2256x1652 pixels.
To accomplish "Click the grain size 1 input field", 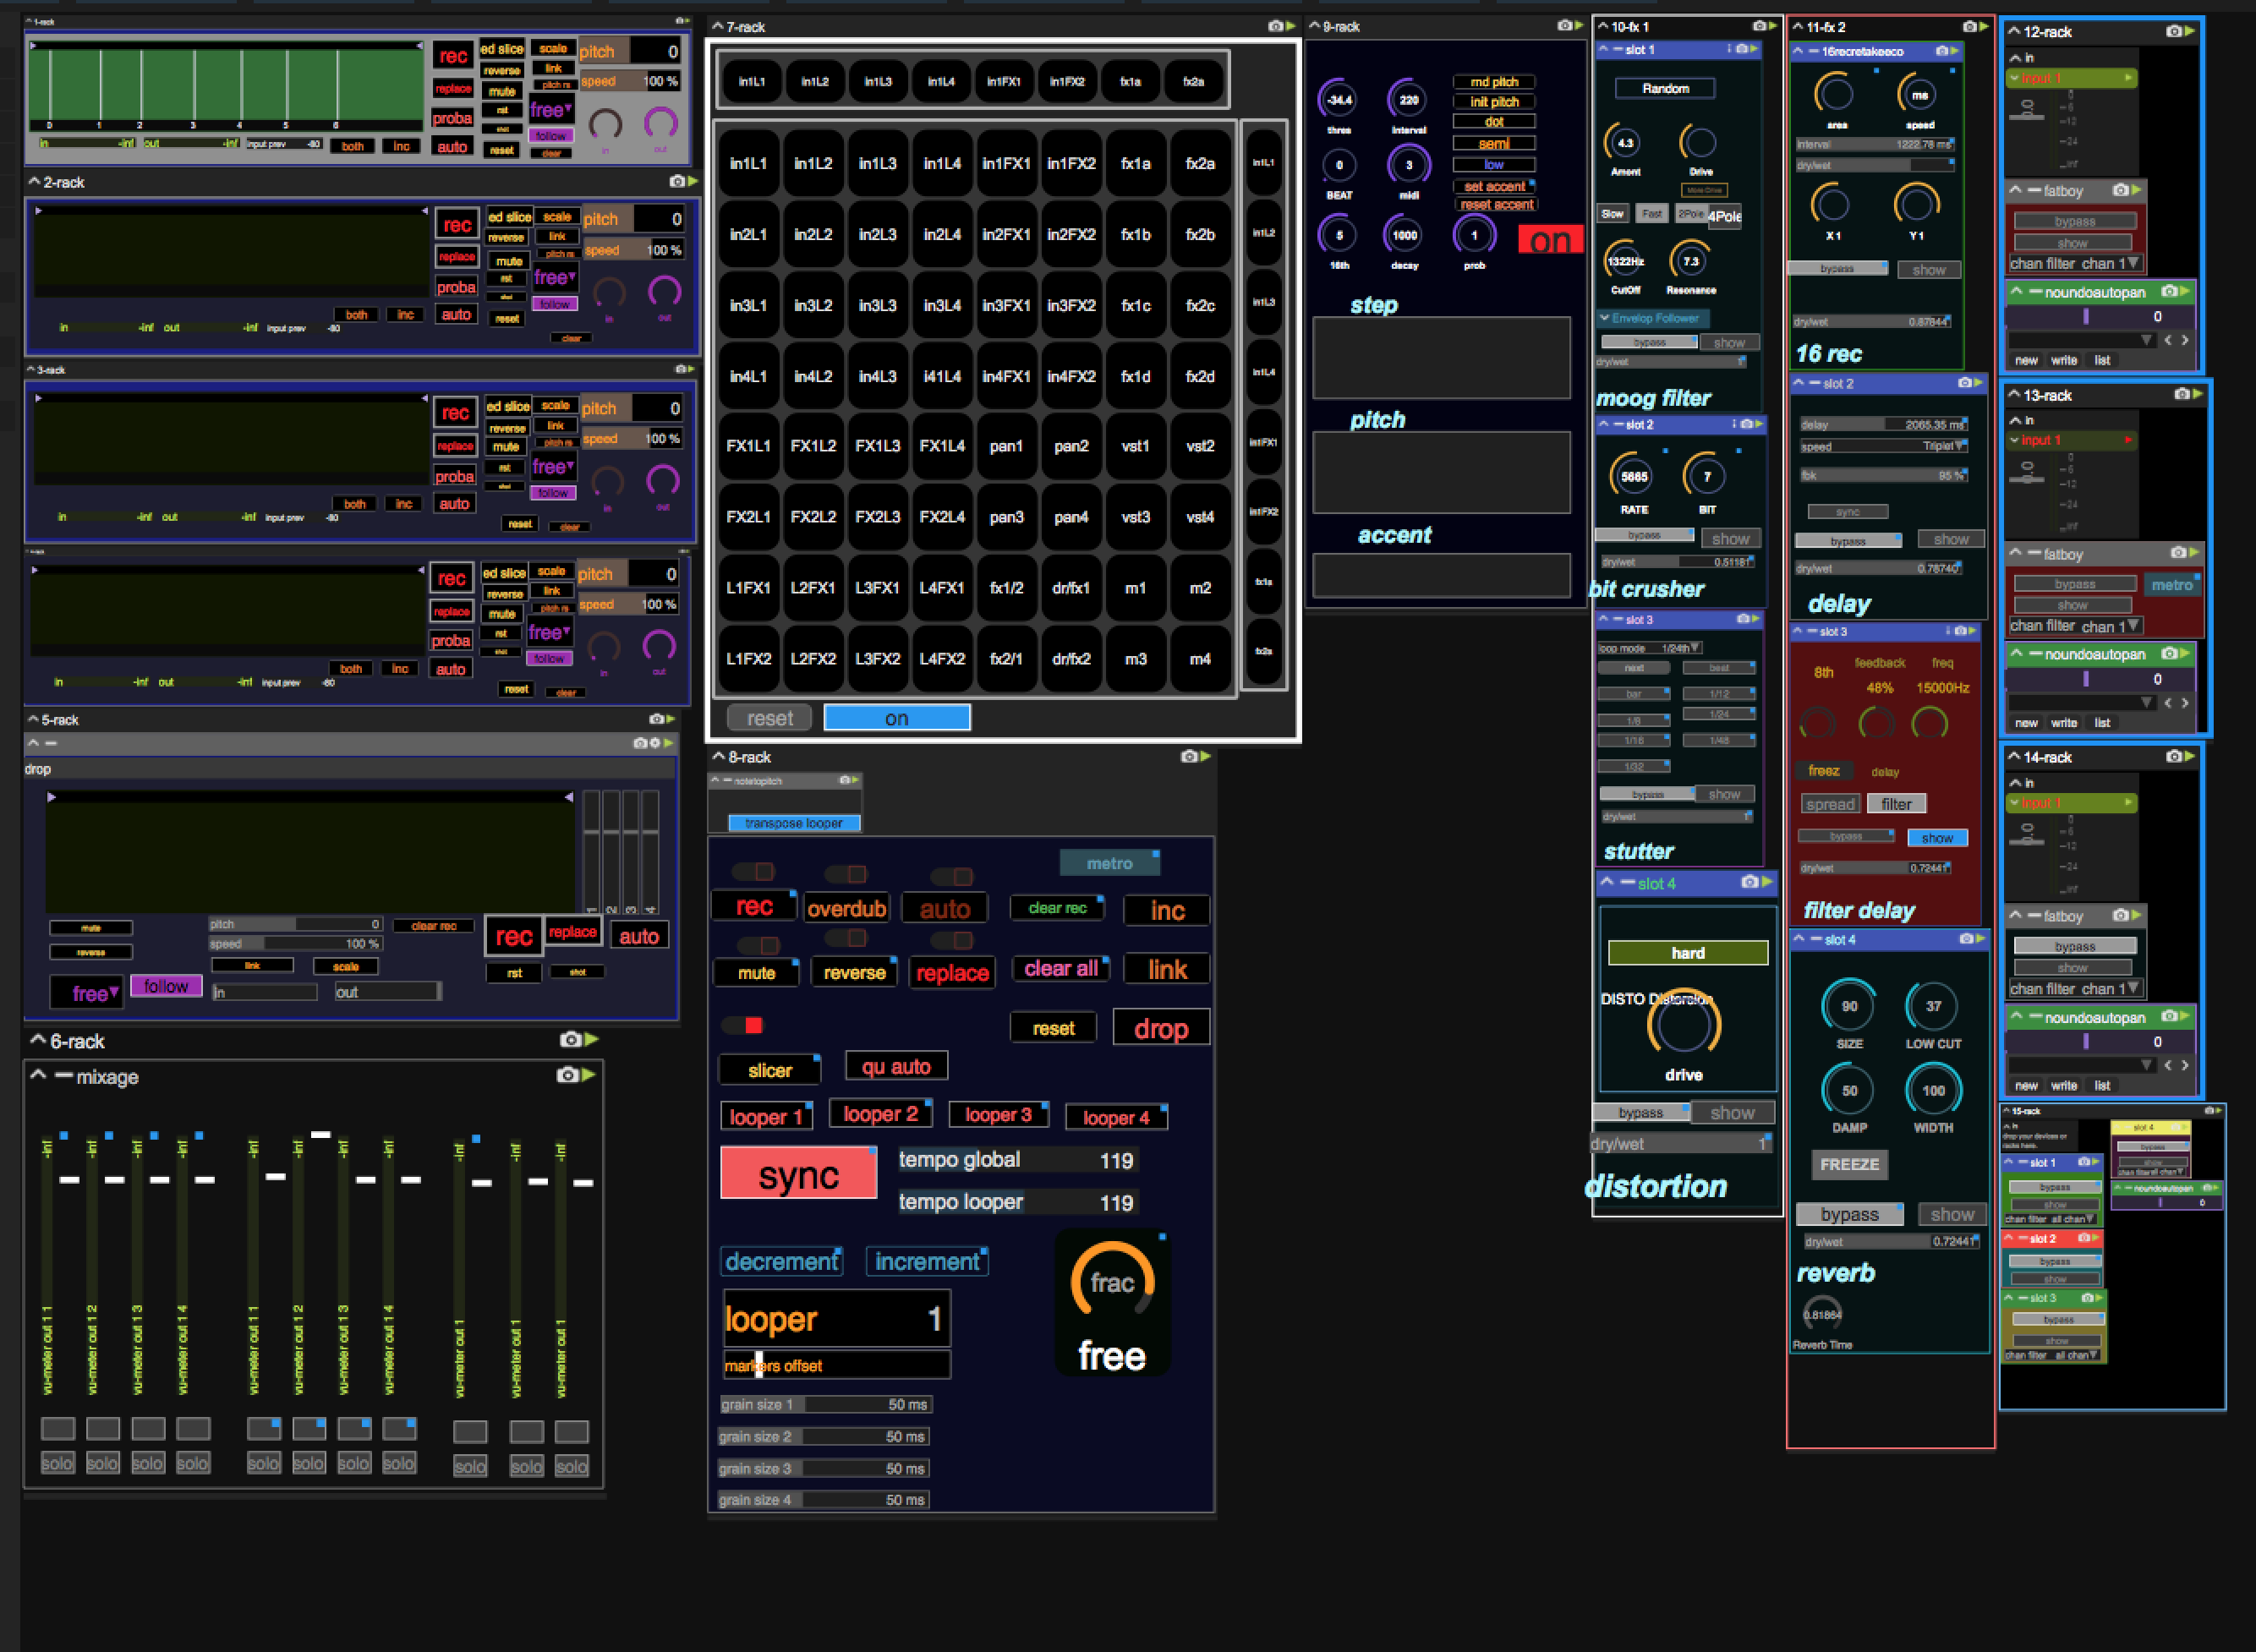I will (860, 1404).
